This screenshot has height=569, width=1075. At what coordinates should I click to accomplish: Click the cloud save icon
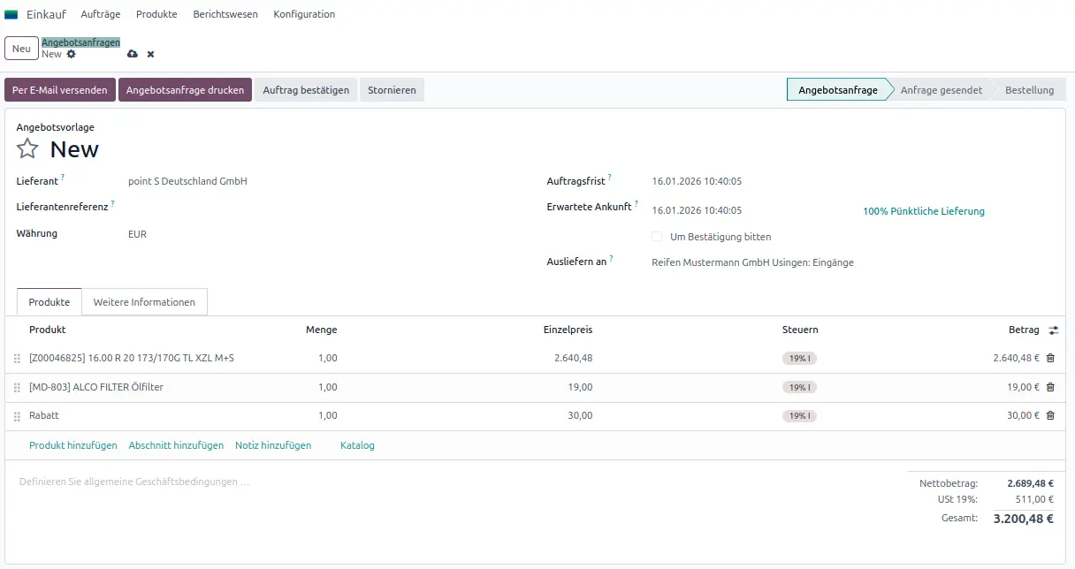click(133, 54)
